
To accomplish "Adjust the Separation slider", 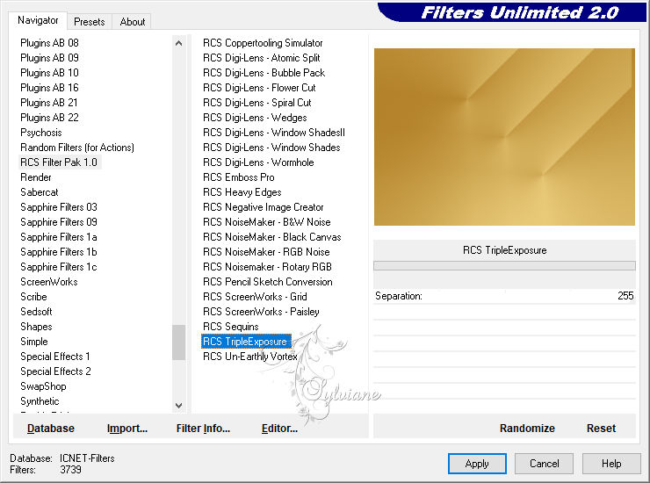I will [504, 296].
